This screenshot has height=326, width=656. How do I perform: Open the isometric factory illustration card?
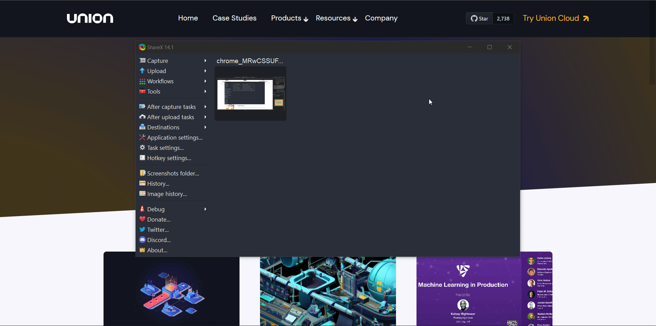(328, 291)
